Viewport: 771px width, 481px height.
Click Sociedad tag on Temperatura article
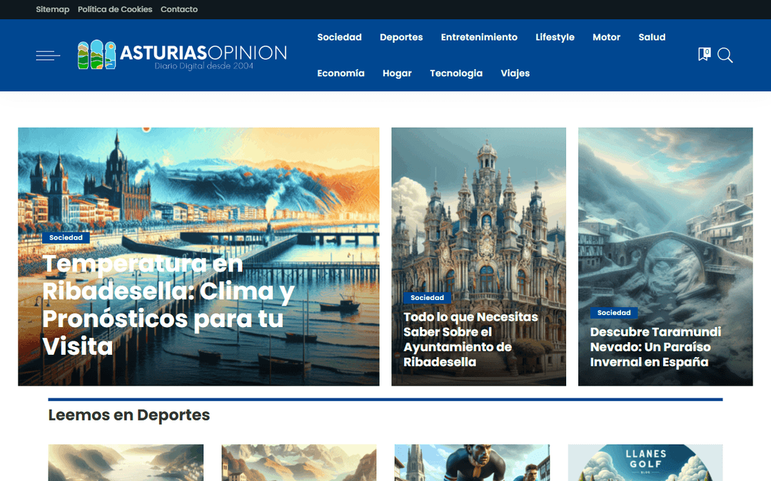[66, 237]
